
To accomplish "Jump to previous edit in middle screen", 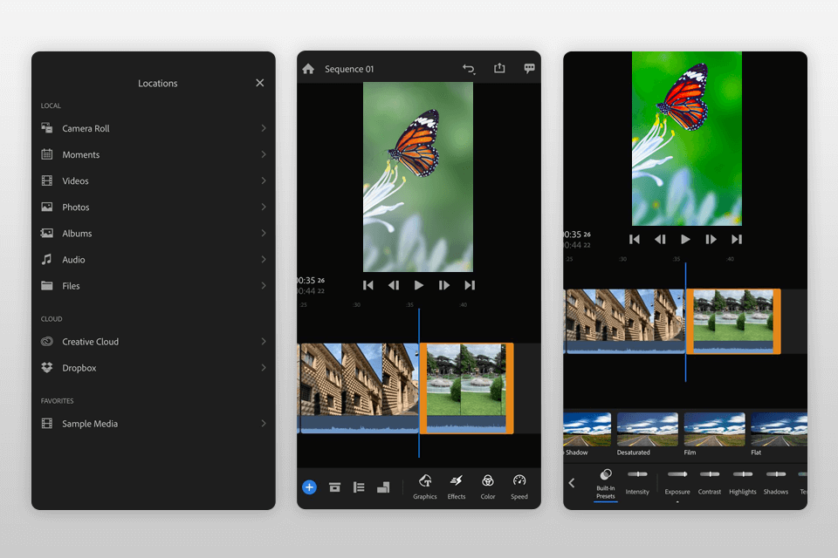I will coord(368,285).
